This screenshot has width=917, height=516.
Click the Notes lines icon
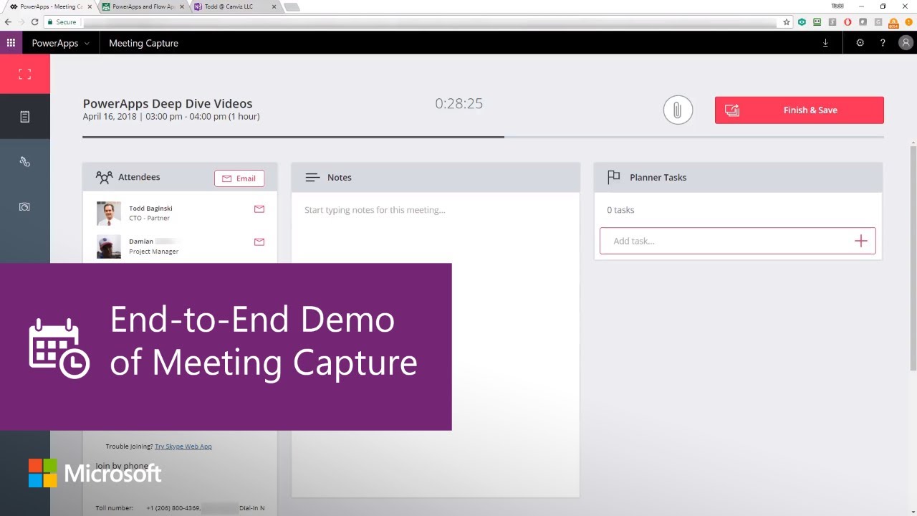pos(312,178)
